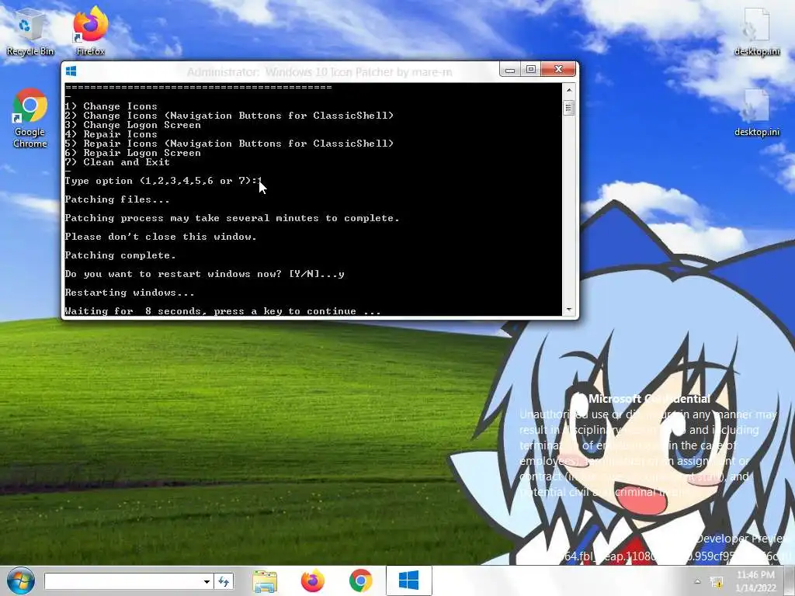This screenshot has width=795, height=596.
Task: Select the upper desktop.ini file icon
Action: [756, 31]
